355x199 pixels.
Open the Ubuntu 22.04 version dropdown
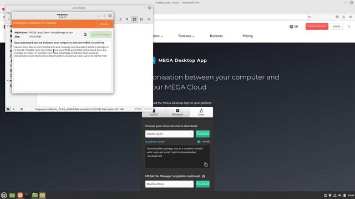point(169,134)
